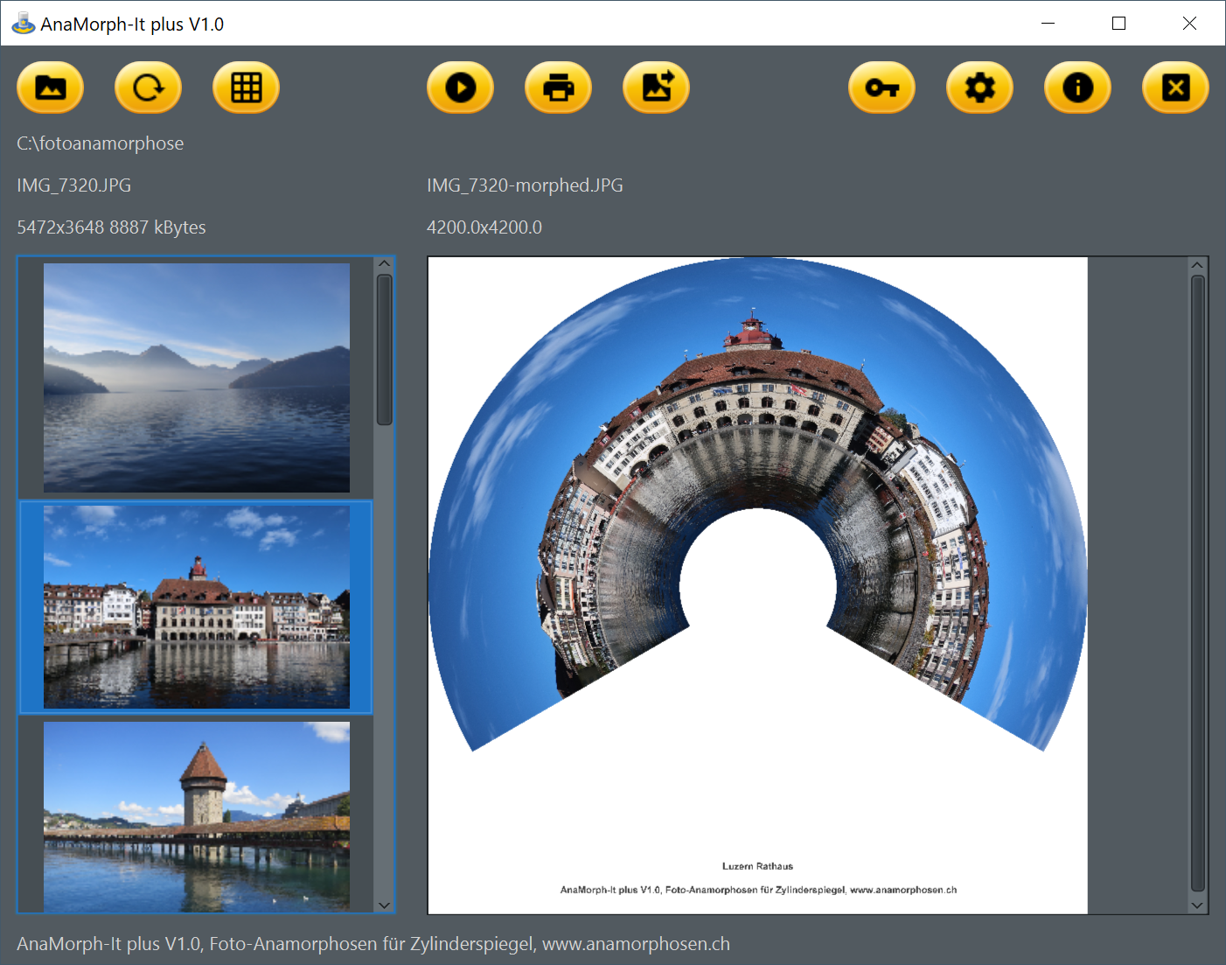Viewport: 1226px width, 965px height.
Task: Export the morphed image to file
Action: 656,87
